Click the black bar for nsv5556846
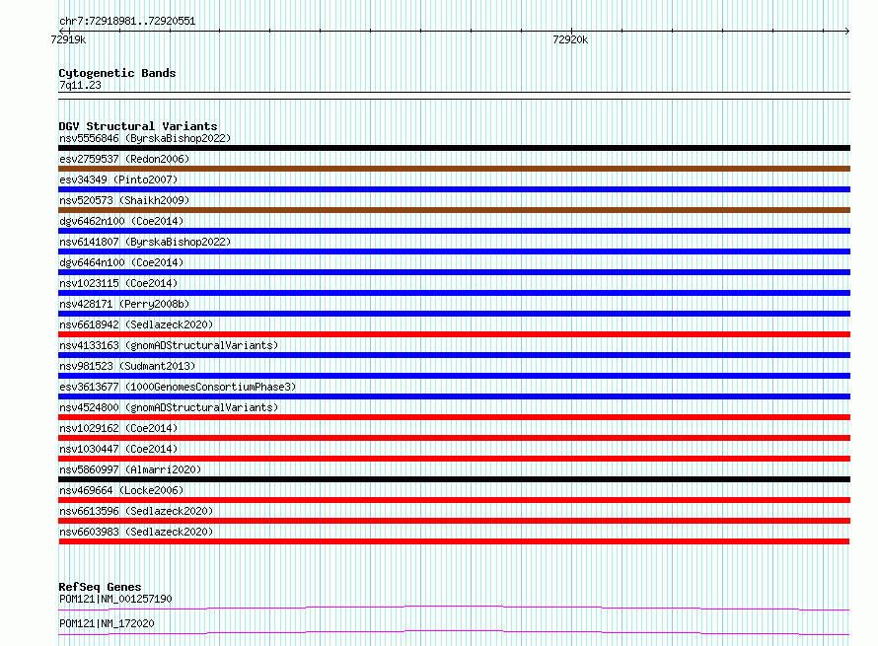 454,148
